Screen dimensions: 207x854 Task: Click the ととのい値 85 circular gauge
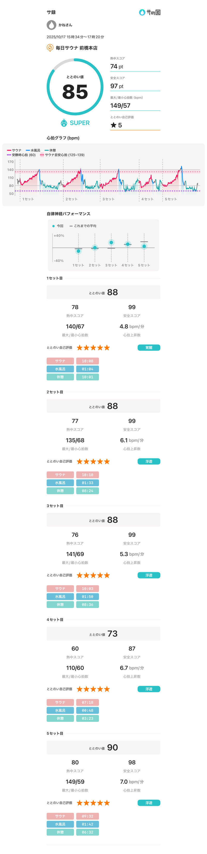click(75, 87)
